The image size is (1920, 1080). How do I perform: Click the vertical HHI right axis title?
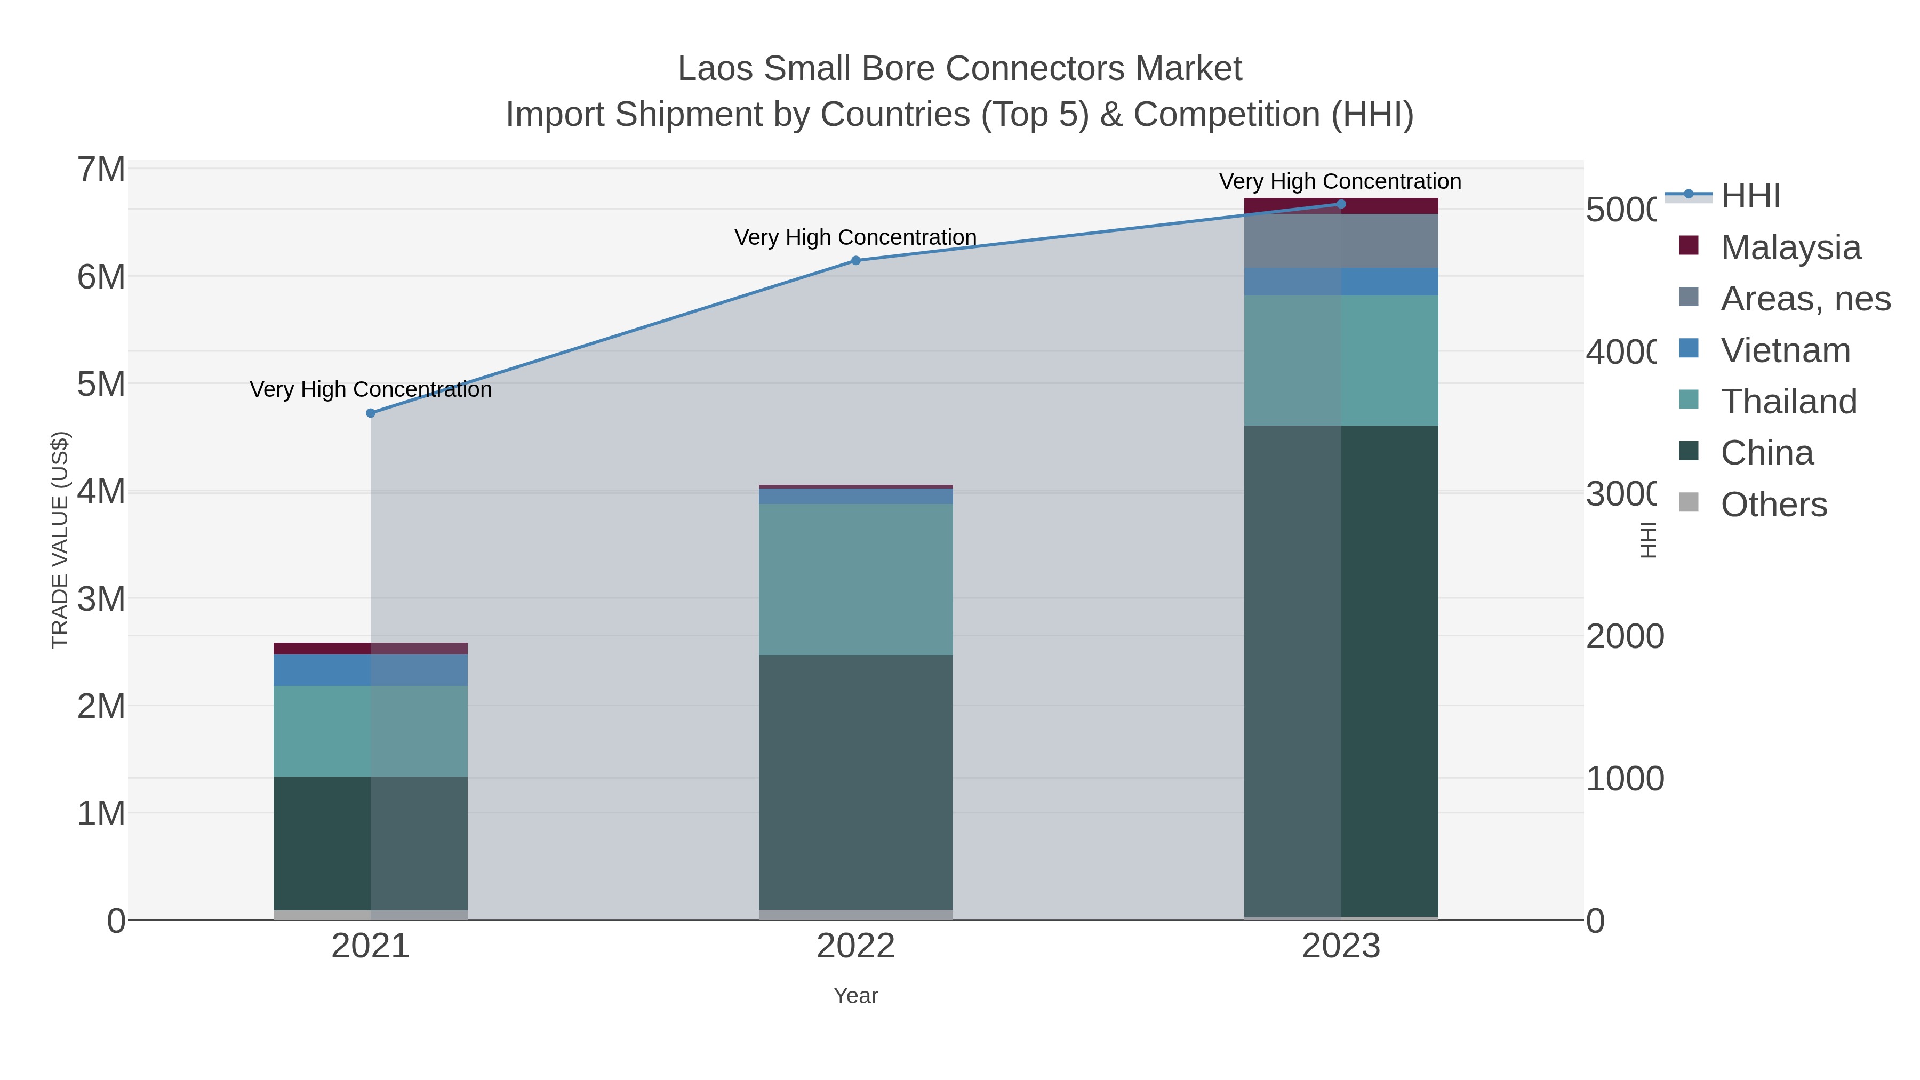pyautogui.click(x=1648, y=540)
